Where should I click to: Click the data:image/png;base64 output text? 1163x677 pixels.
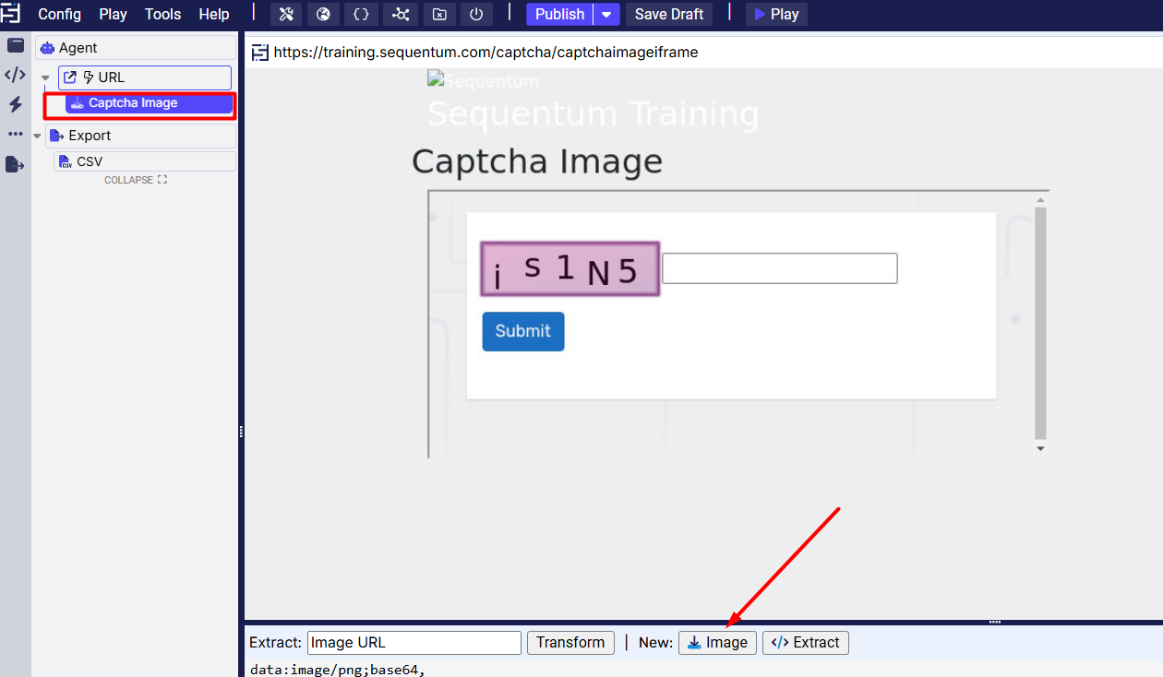[337, 669]
